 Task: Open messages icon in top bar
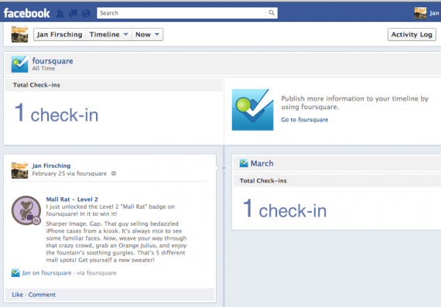73,13
